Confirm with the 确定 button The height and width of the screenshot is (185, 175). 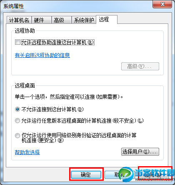click(x=86, y=175)
